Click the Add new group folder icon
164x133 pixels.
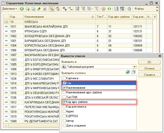28,9
